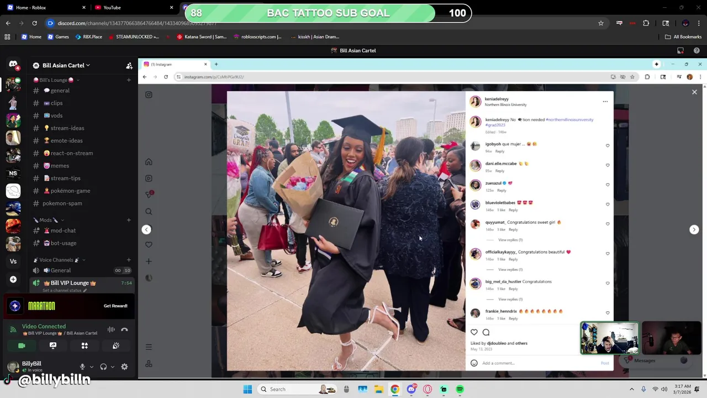Toggle noise suppression waveform icon
Screen dimensions: 707x398
111,329
